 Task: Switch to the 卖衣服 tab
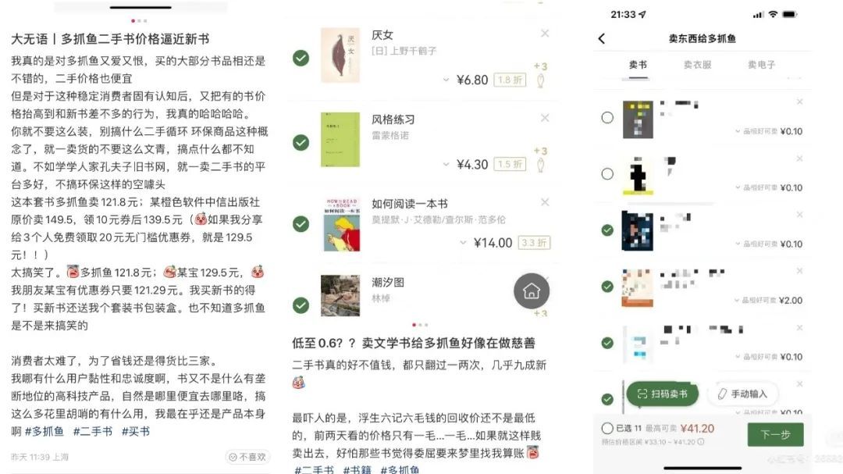coord(697,65)
